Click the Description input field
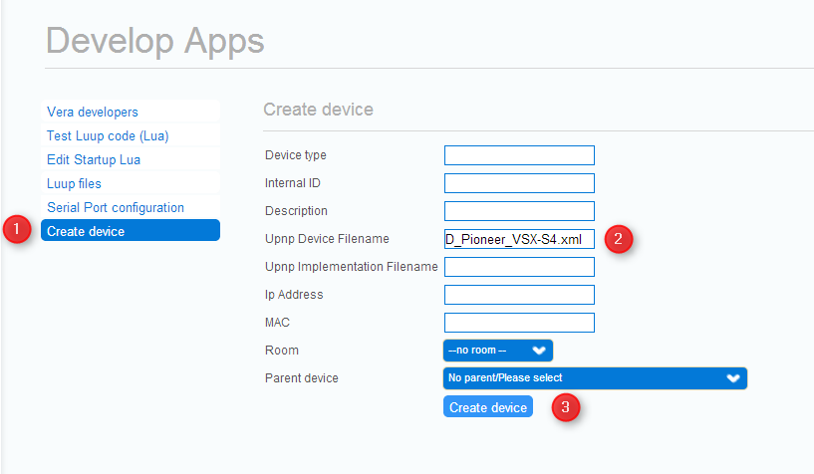This screenshot has height=474, width=814. click(519, 211)
